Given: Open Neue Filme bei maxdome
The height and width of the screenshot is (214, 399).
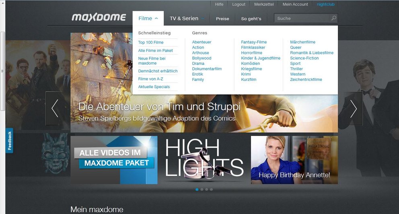Looking at the screenshot, I should pos(152,61).
